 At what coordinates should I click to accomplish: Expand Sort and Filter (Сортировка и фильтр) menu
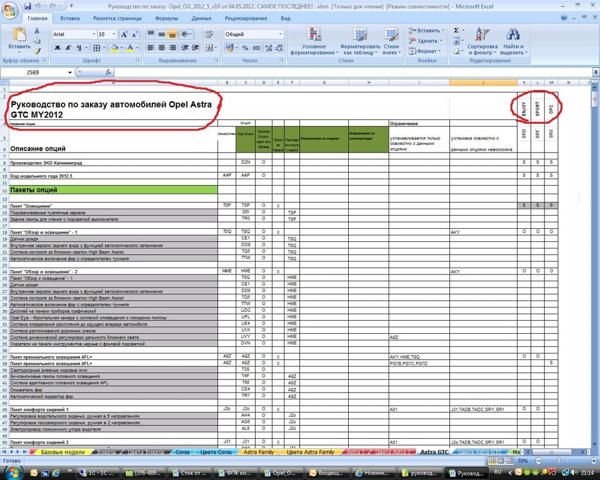point(482,41)
